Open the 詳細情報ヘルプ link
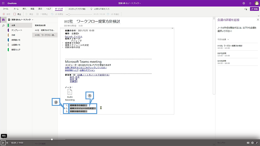 pos(71,70)
